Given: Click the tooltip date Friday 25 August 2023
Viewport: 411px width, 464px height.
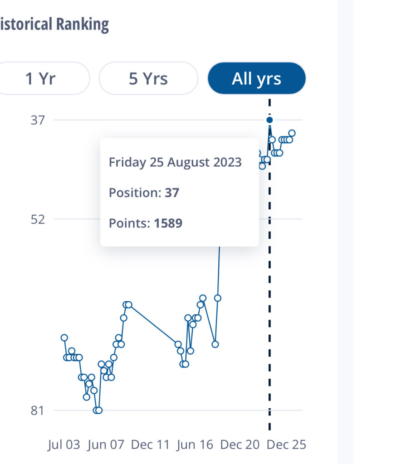Looking at the screenshot, I should (175, 162).
